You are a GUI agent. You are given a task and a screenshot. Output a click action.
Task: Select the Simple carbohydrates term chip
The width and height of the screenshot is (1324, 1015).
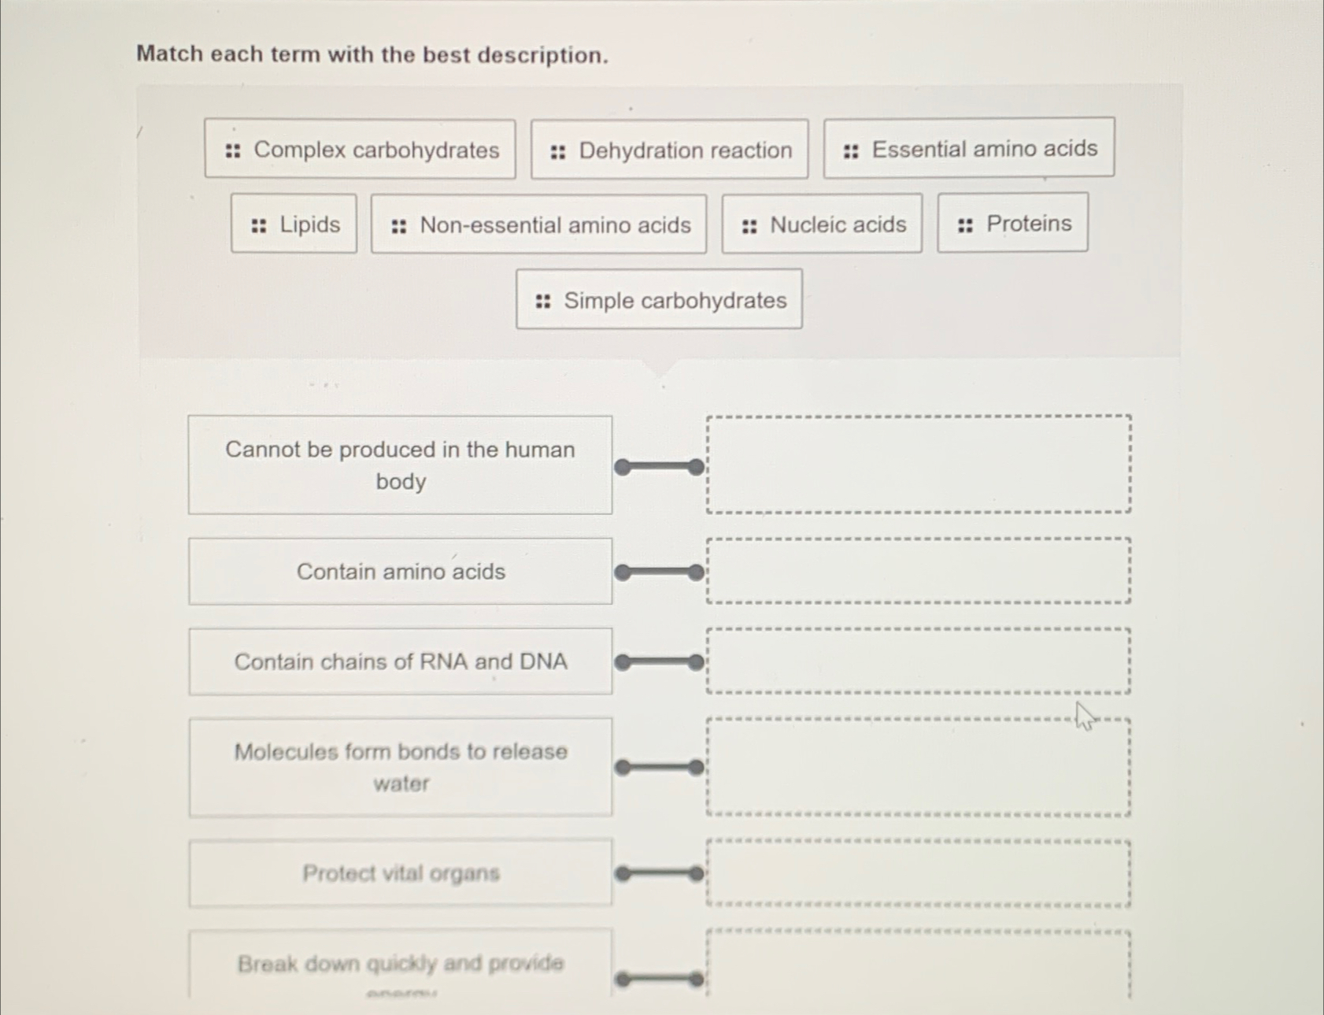click(658, 300)
